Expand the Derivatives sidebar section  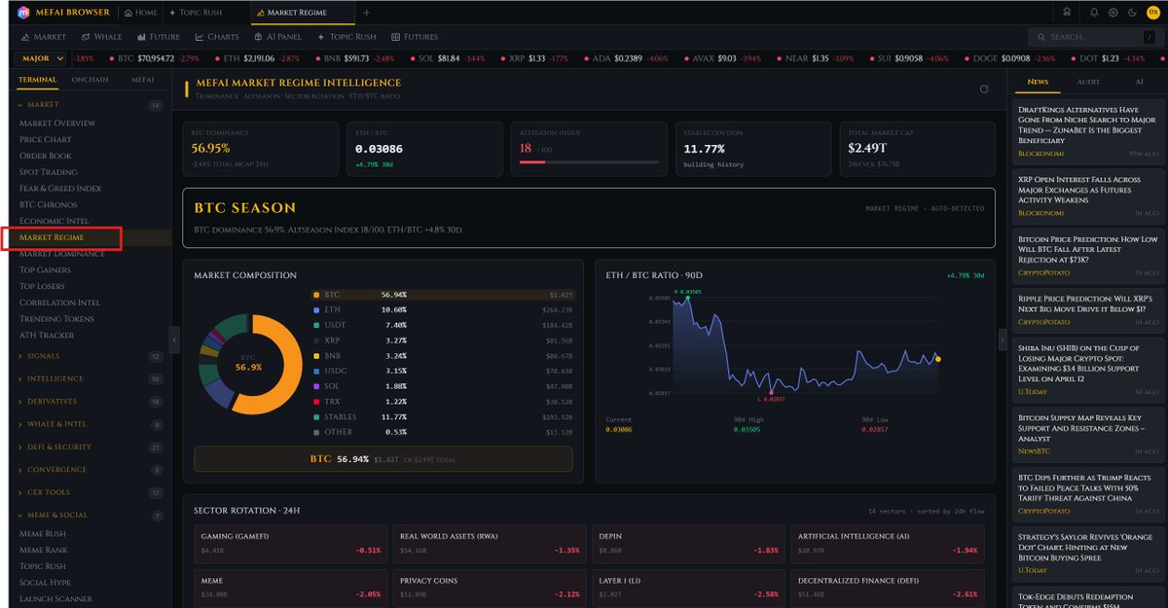89,401
